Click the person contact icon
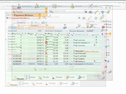 (65, 26)
